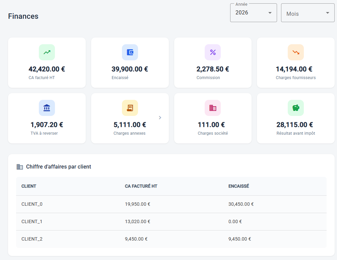Open the Année dropdown showing 2026
The width and height of the screenshot is (337, 260).
(253, 13)
